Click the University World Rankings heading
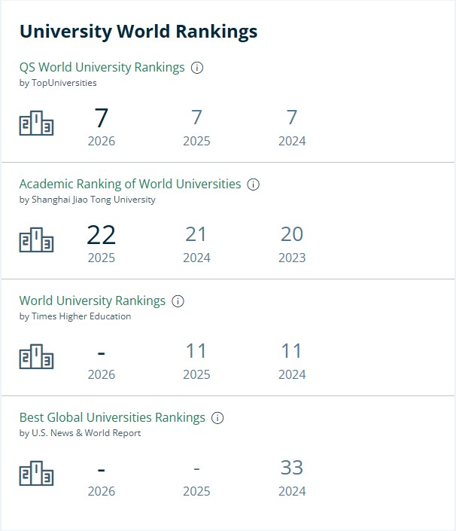Screen dimensions: 456x531 138,32
